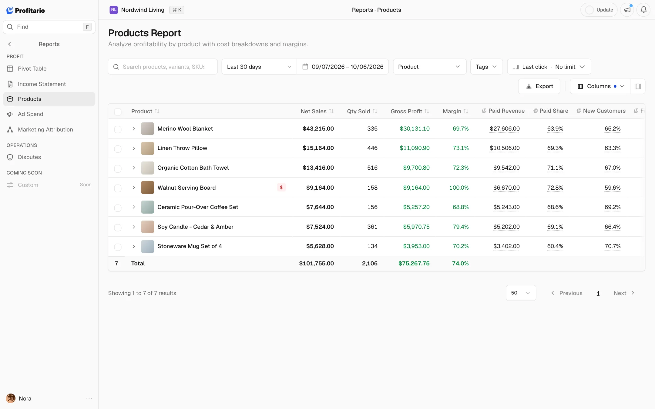Sort by Qty Sold column arrows

click(375, 111)
